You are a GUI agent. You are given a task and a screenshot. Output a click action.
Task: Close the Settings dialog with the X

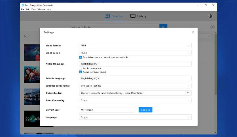pyautogui.click(x=193, y=33)
